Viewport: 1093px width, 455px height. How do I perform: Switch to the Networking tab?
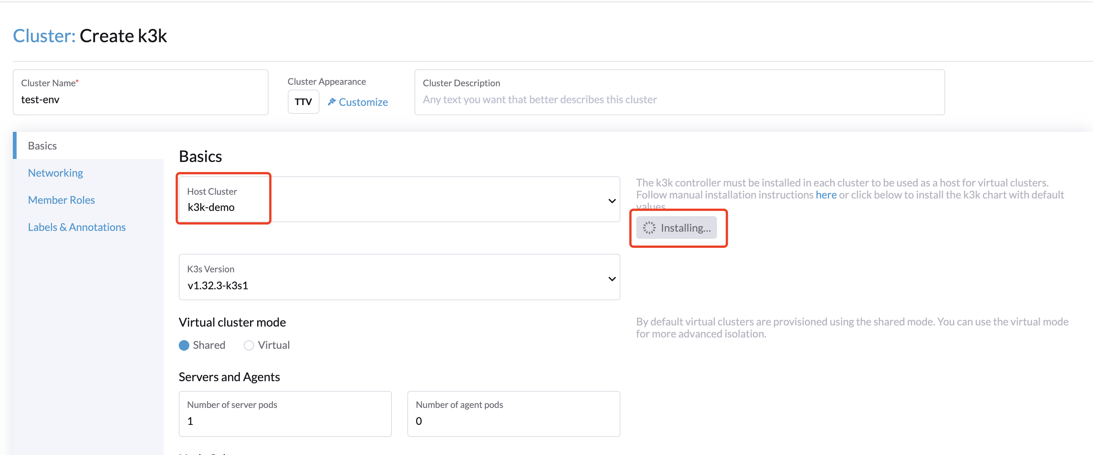click(55, 173)
